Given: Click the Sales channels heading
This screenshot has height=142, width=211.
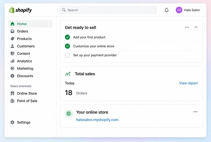Looking at the screenshot, I should (21, 86).
